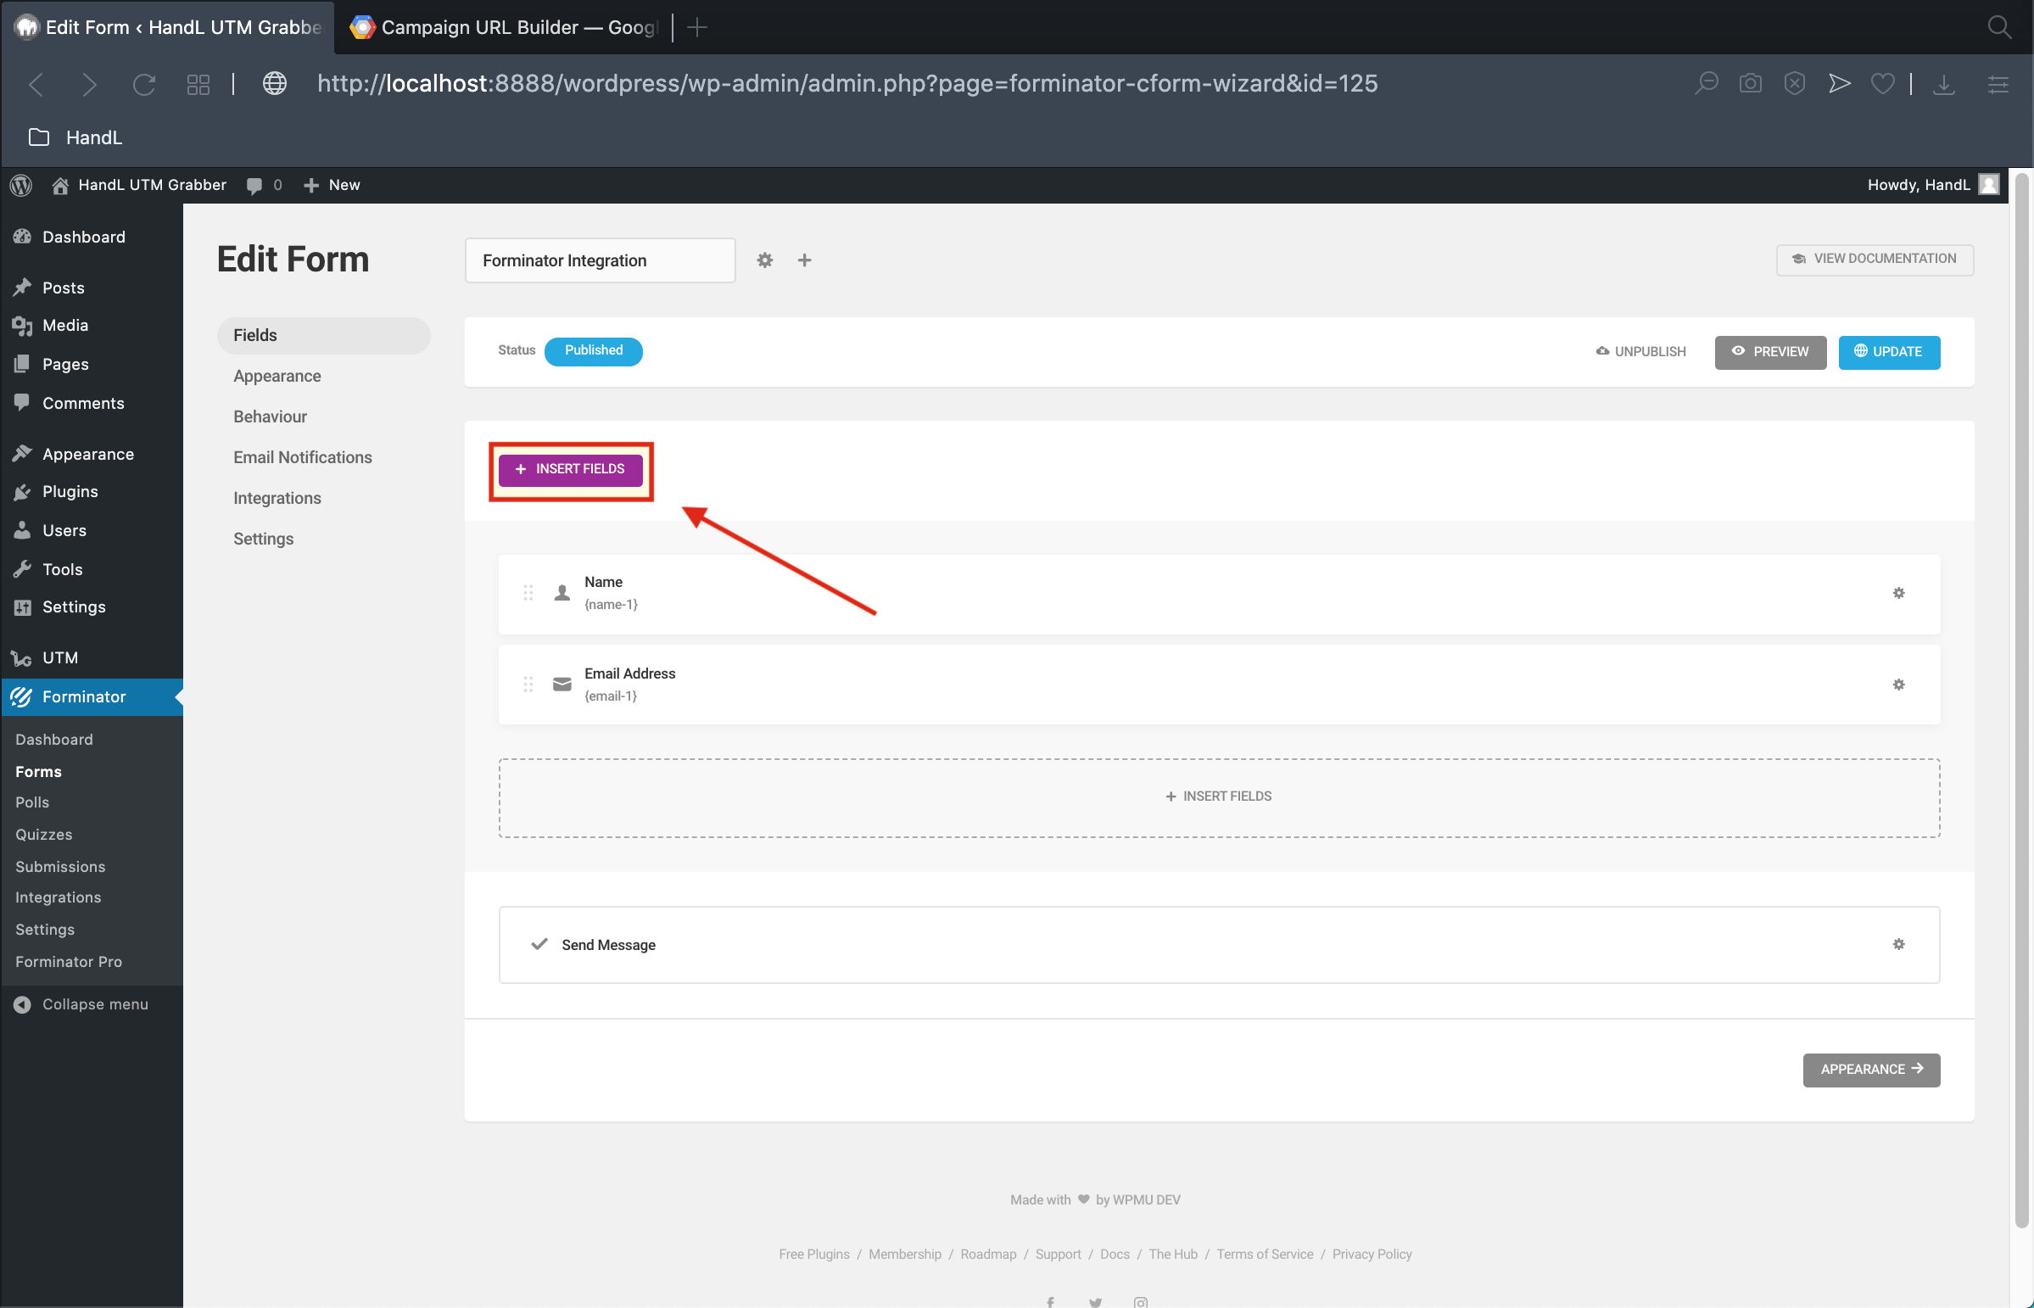This screenshot has width=2034, height=1308.
Task: Click the Forminator Integration name field
Action: (600, 260)
